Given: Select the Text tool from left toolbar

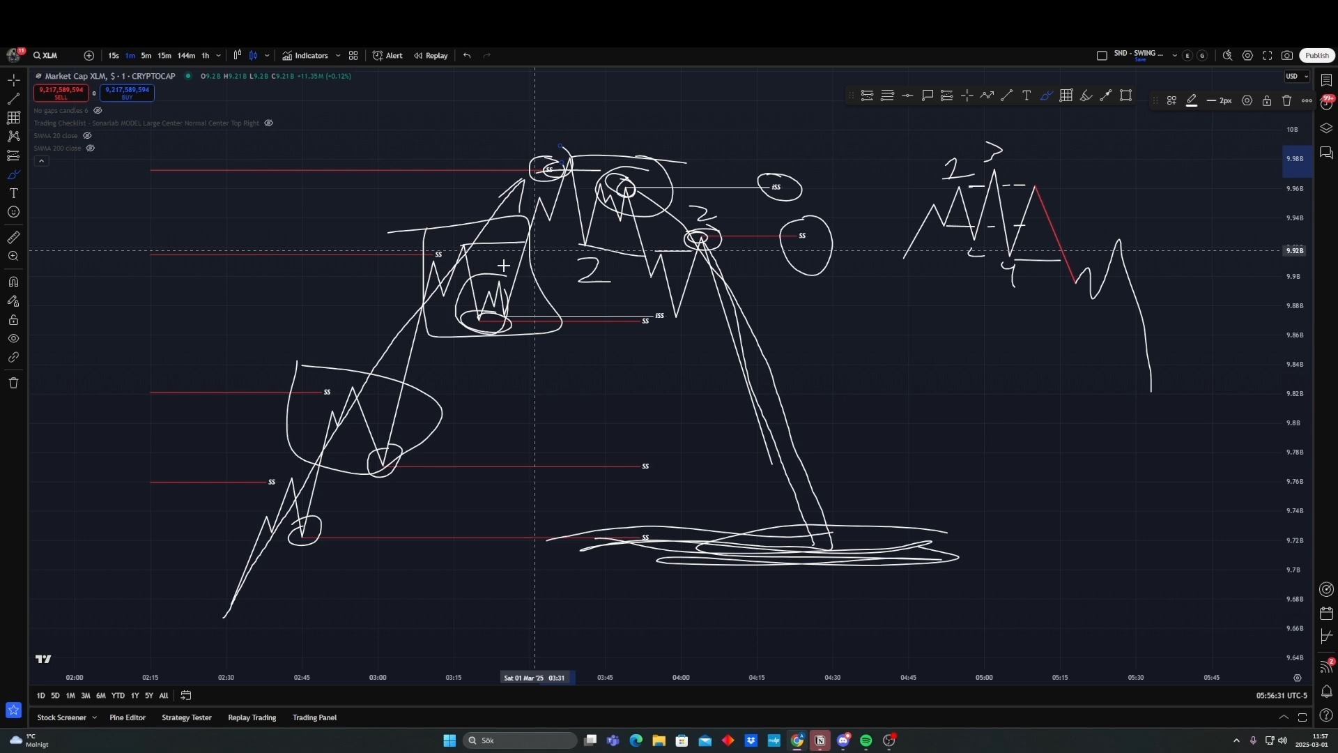Looking at the screenshot, I should point(13,193).
